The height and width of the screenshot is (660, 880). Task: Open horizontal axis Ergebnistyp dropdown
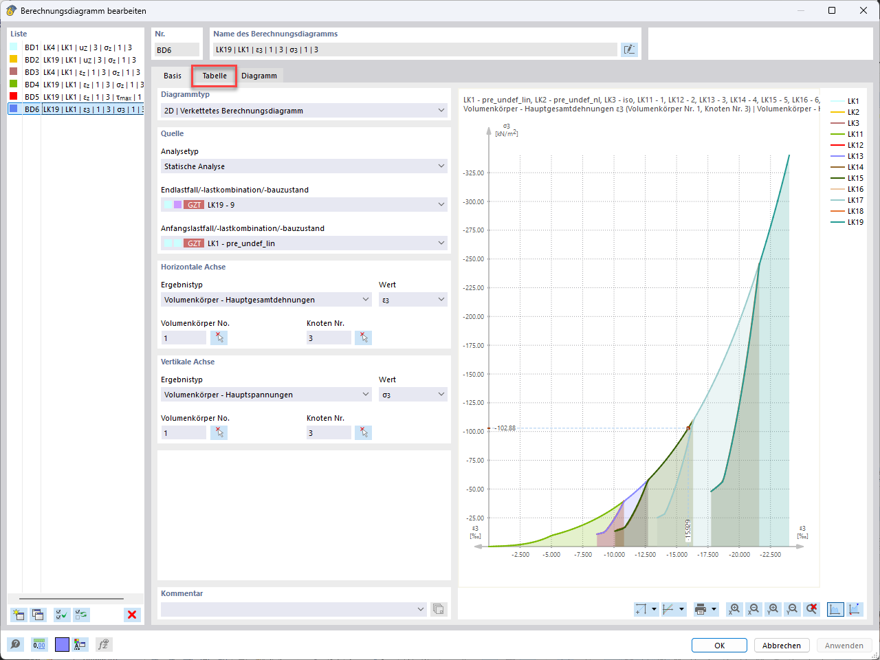point(366,300)
